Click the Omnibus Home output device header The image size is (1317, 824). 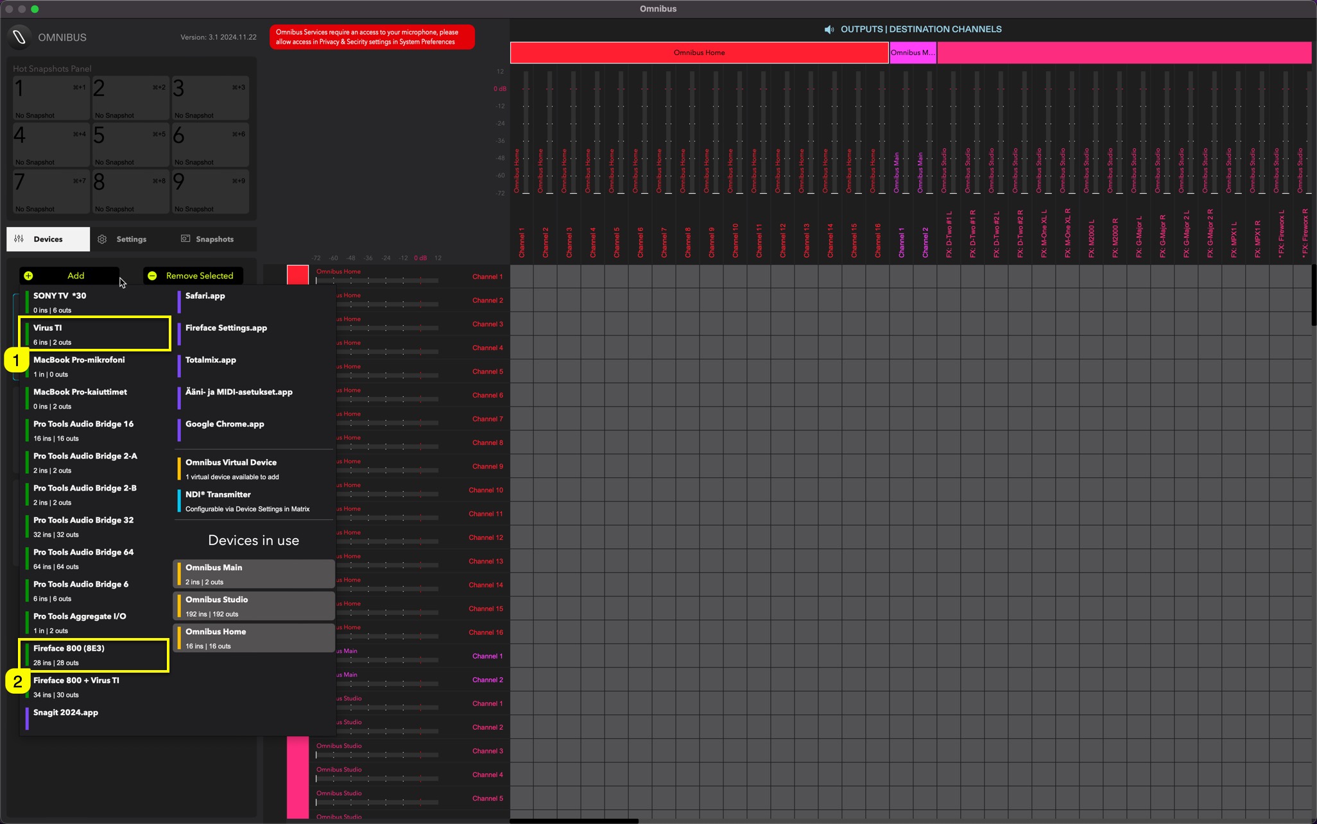pos(699,53)
